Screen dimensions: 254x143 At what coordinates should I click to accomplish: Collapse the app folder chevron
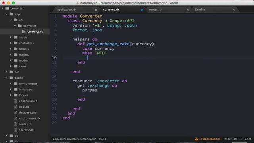coord(6,14)
